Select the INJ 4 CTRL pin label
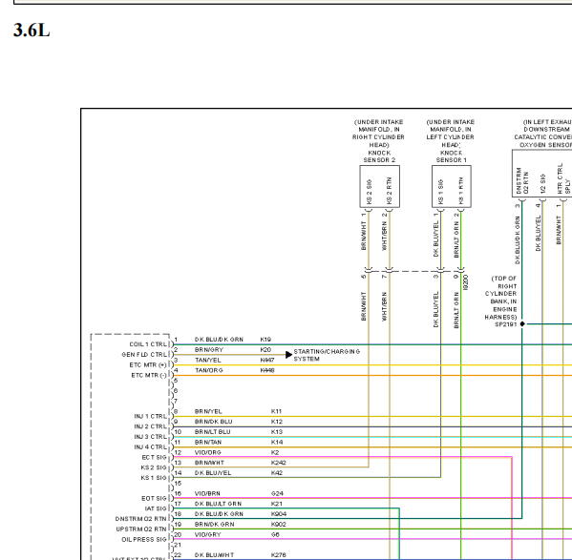This screenshot has width=572, height=560. (x=150, y=446)
